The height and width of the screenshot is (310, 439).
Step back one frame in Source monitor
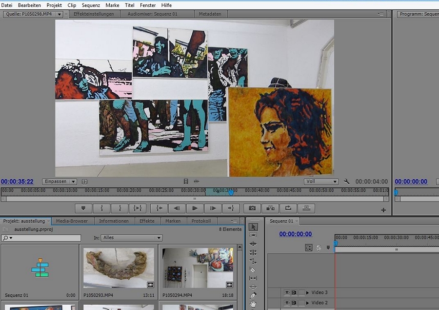pos(177,208)
